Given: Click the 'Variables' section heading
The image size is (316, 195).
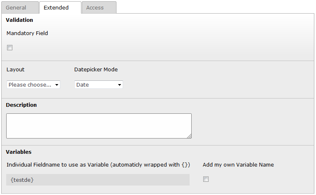Looking at the screenshot, I should coord(19,152).
